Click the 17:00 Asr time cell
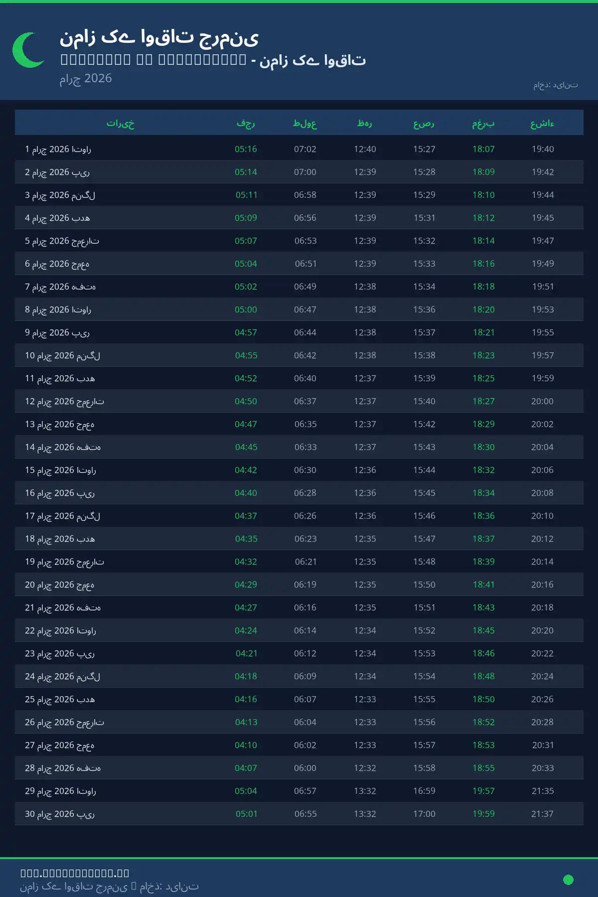The height and width of the screenshot is (897, 598). (x=424, y=814)
